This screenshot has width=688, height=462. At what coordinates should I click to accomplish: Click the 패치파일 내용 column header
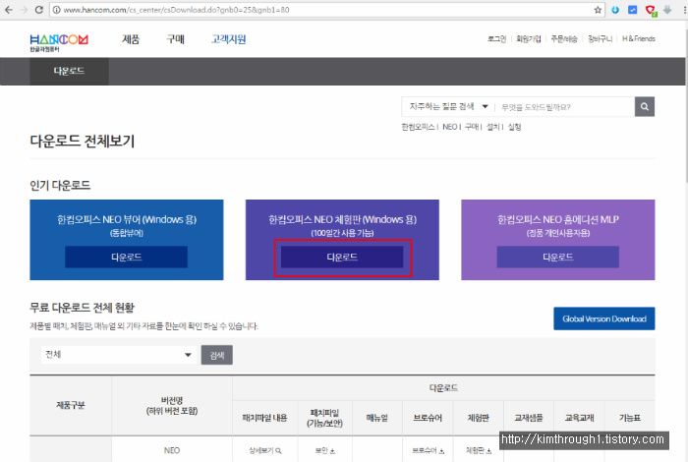pyautogui.click(x=264, y=418)
